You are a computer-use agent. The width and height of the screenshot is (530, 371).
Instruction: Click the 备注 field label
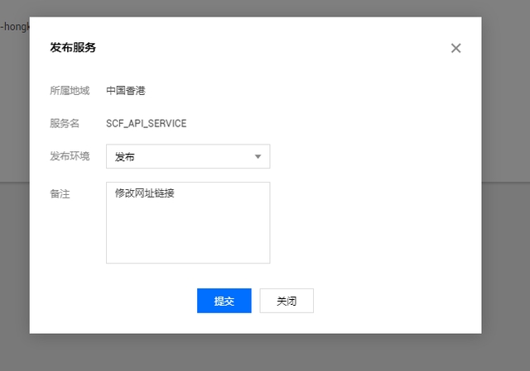[x=60, y=193]
